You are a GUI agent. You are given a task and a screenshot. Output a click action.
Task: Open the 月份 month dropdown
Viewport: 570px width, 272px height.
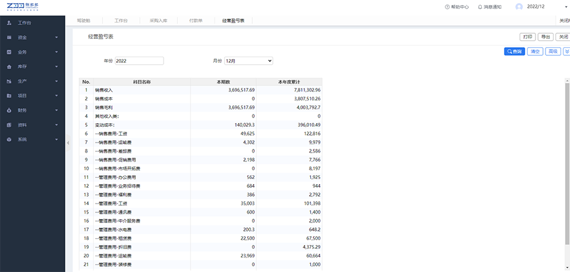(249, 61)
